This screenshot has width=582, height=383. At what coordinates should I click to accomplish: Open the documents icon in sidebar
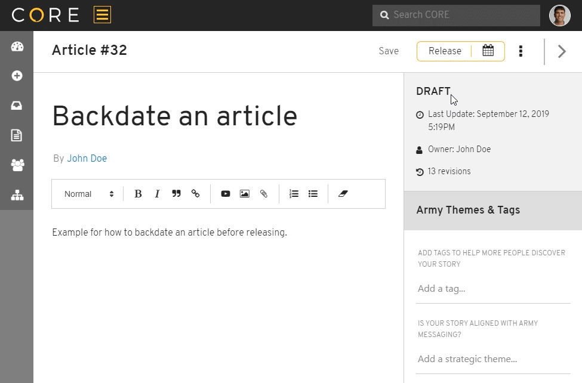coord(17,135)
